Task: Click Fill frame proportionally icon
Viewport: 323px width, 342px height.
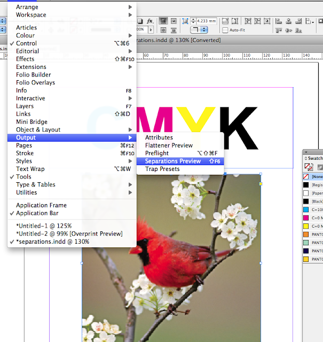Action: 225,21
